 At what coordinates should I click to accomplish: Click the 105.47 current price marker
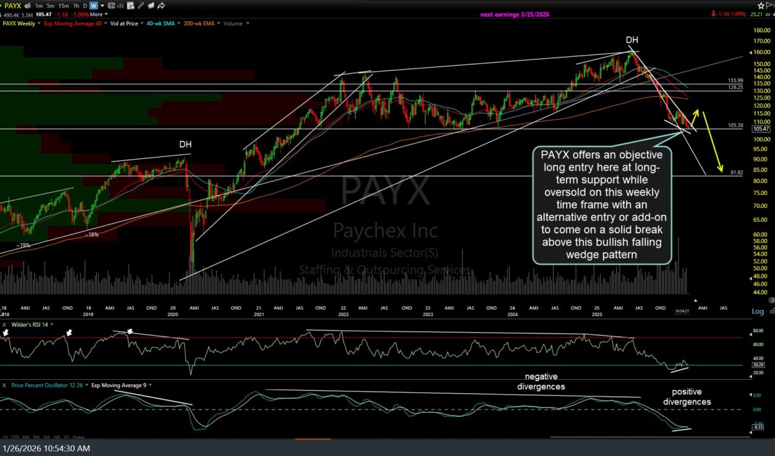761,129
